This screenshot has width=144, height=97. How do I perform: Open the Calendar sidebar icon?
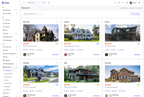(4, 23)
